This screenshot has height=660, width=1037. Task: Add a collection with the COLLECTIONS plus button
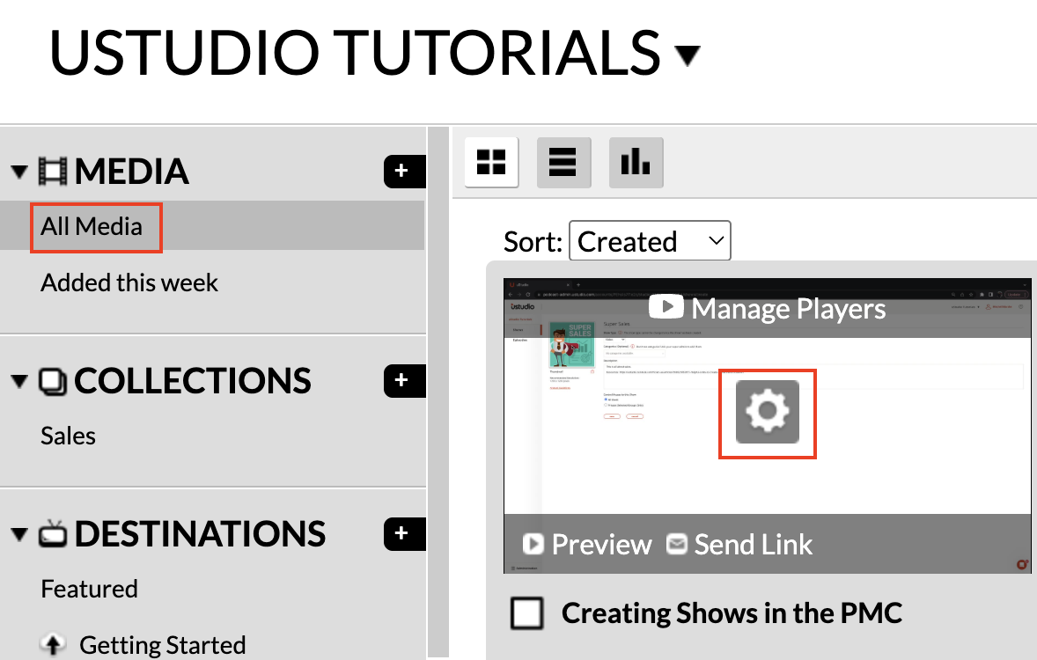pos(403,381)
